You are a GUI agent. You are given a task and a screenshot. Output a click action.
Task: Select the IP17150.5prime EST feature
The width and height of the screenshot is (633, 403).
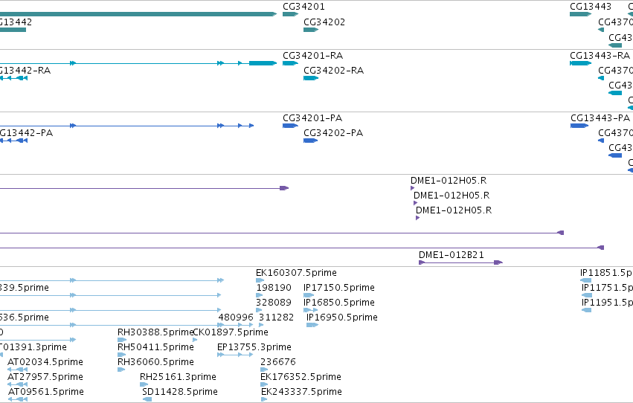click(309, 295)
